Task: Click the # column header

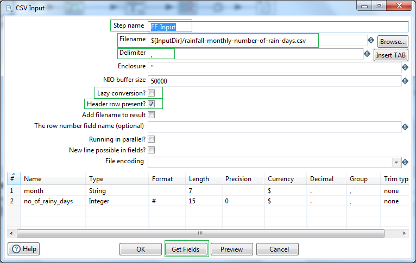Action: click(14, 179)
